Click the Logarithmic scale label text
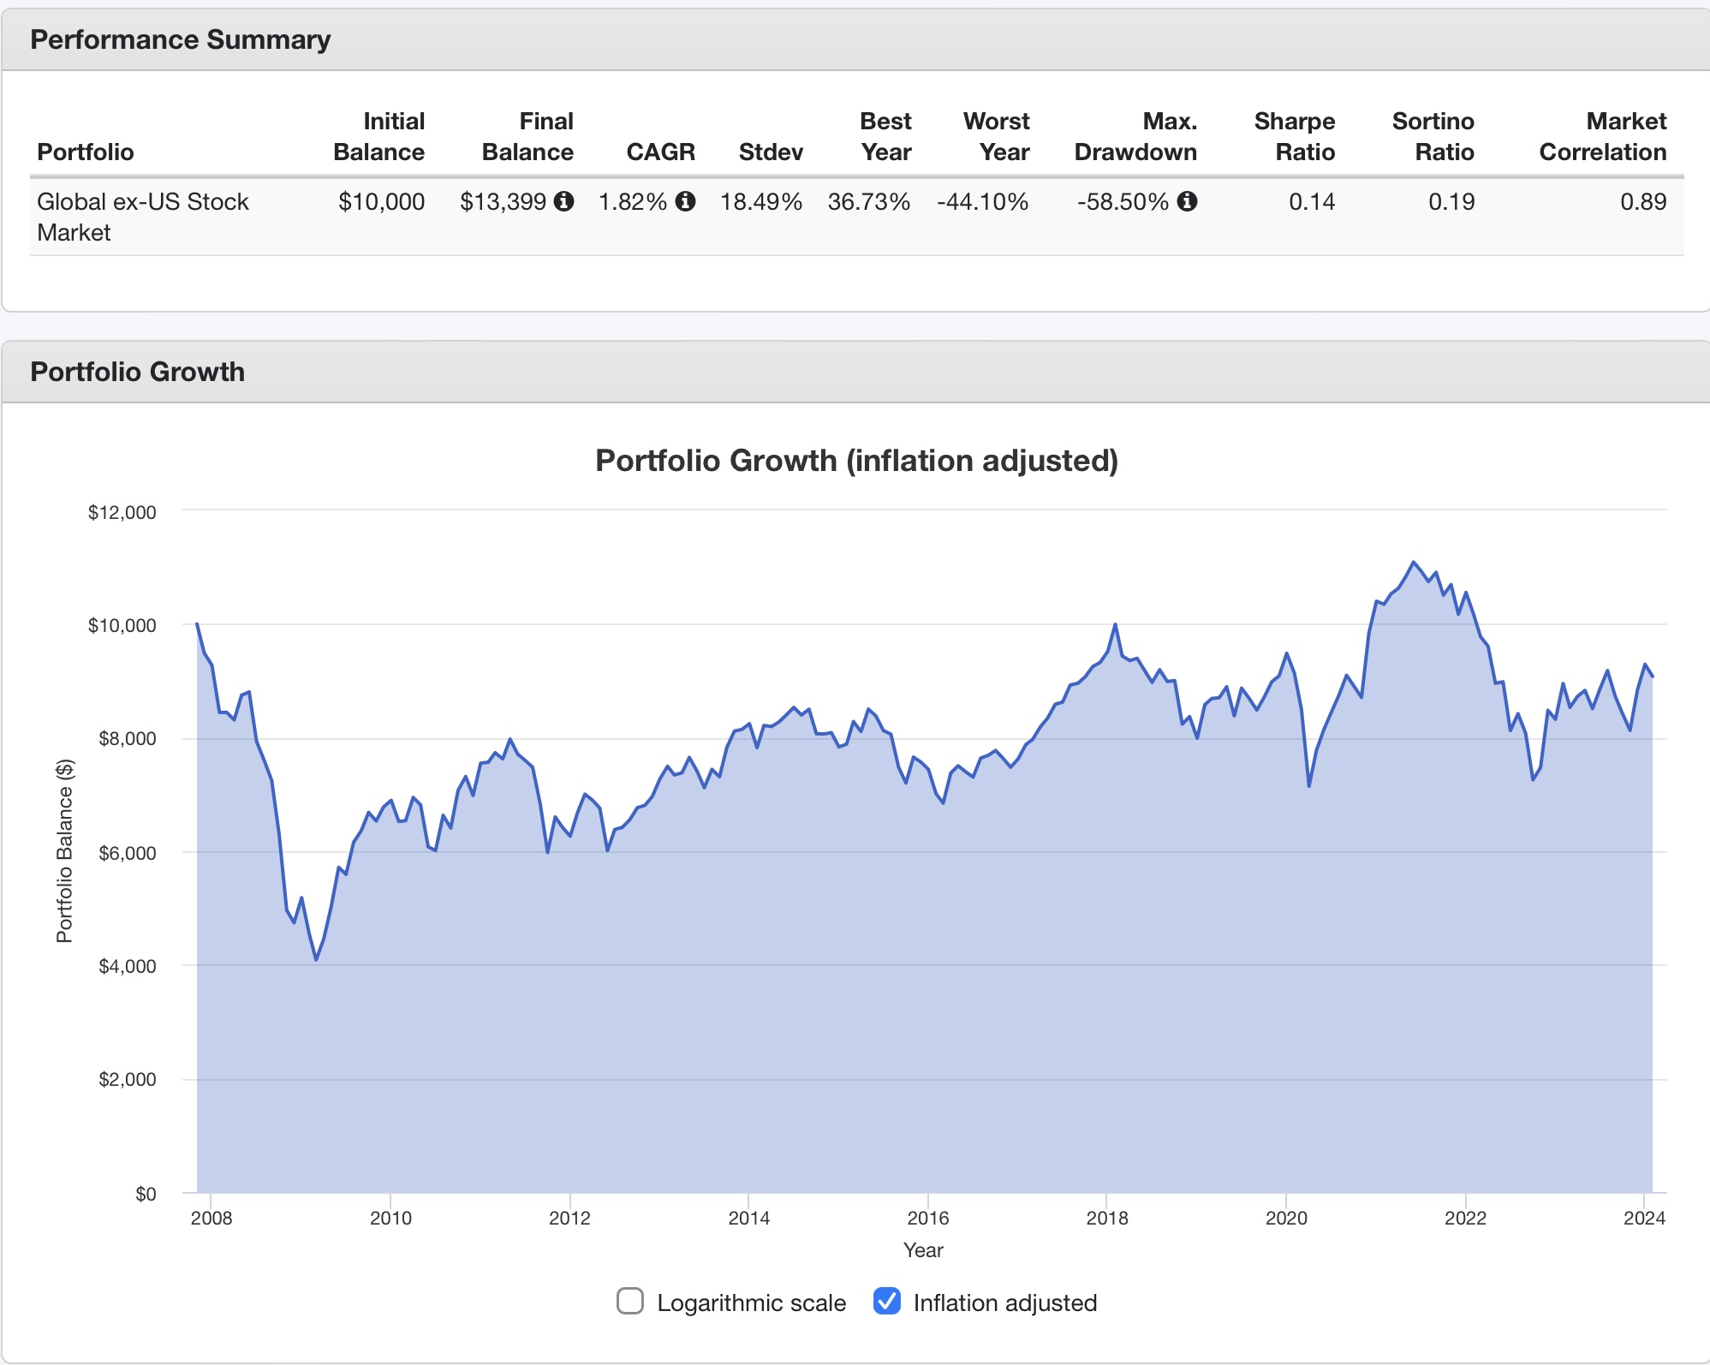Viewport: 1710px width, 1365px height. 751,1302
